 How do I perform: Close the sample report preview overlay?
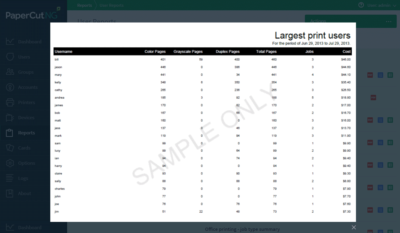(x=354, y=227)
